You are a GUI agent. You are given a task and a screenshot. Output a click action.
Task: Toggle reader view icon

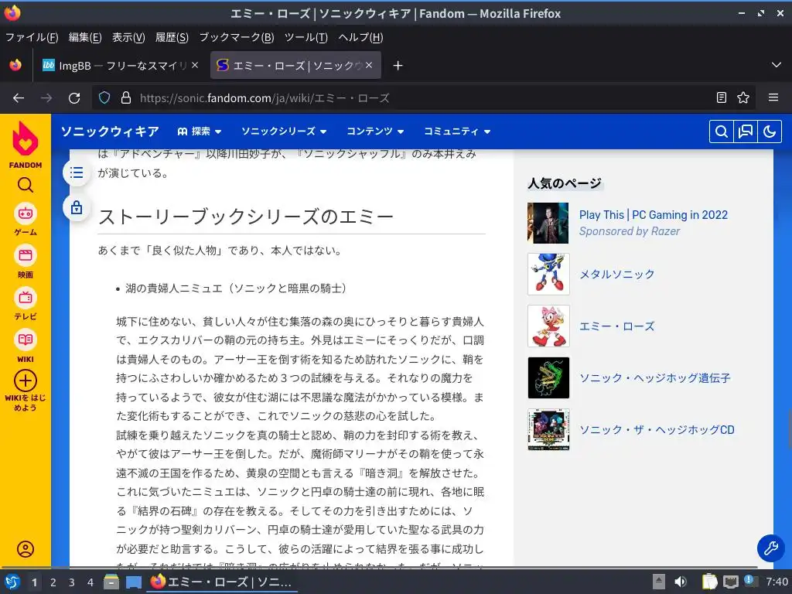pyautogui.click(x=722, y=98)
